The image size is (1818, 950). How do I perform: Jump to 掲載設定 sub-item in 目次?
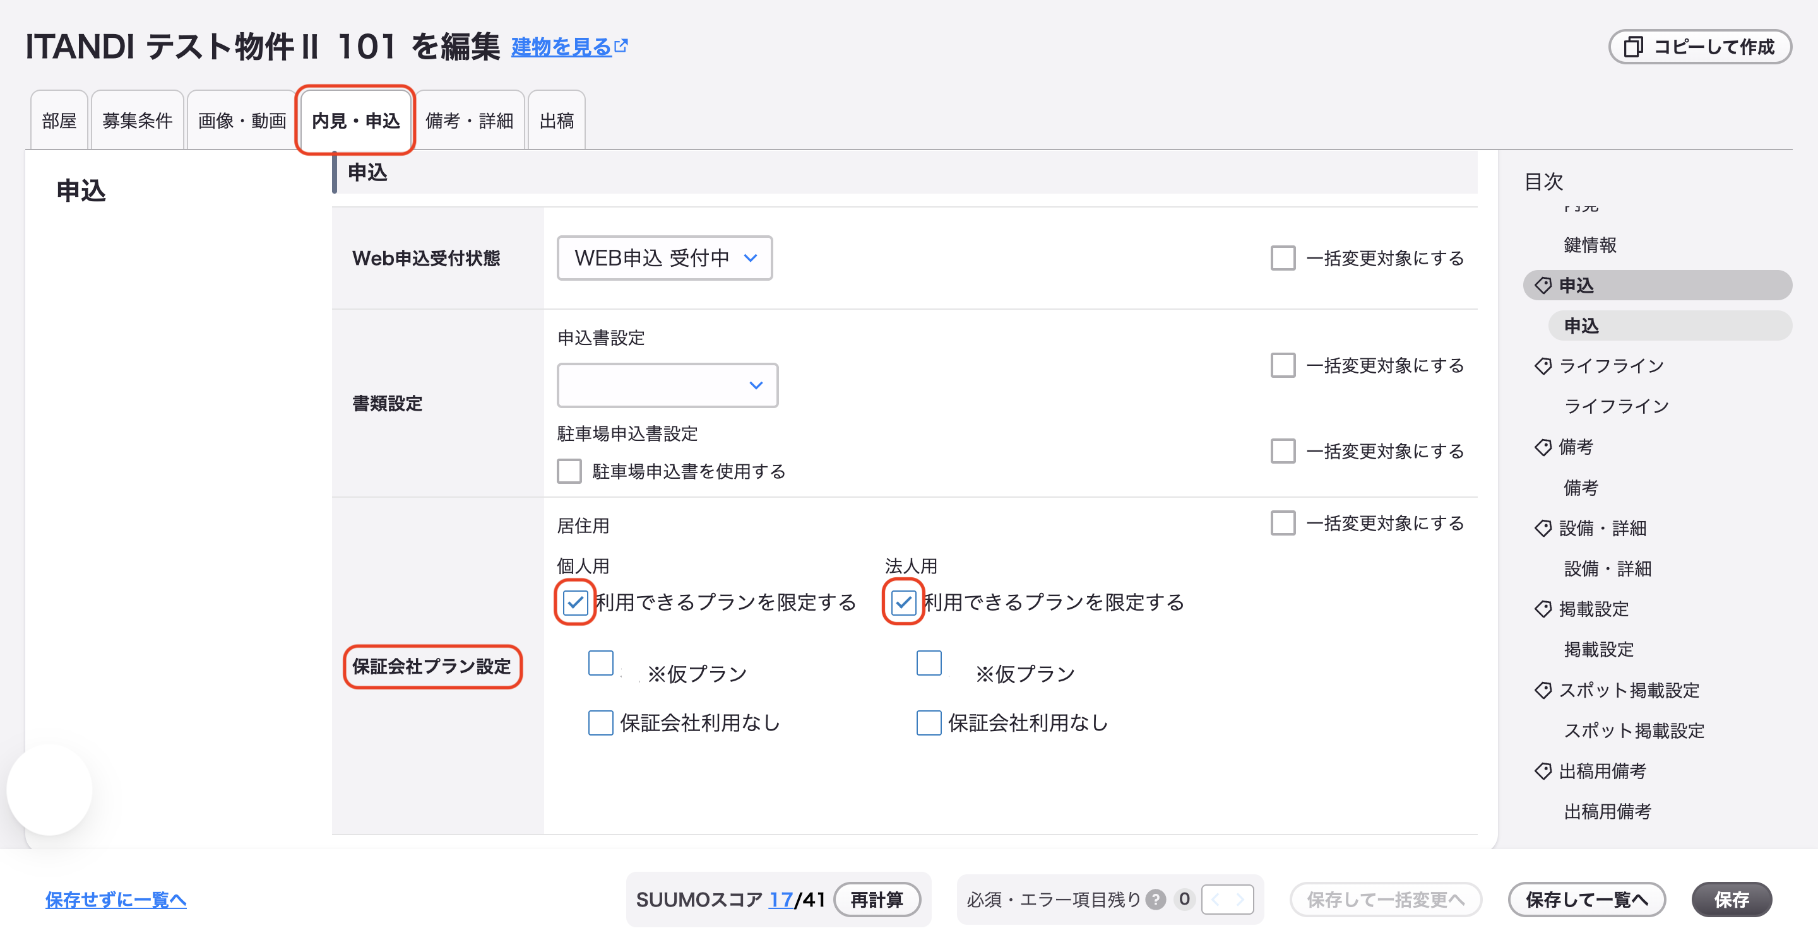(x=1598, y=650)
